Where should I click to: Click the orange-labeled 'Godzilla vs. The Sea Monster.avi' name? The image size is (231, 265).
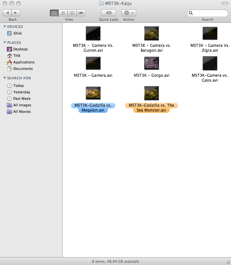tap(152, 108)
